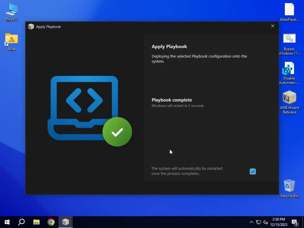Open Bypass Windows 11 requirements script
This screenshot has height=228, width=304.
pos(289,44)
